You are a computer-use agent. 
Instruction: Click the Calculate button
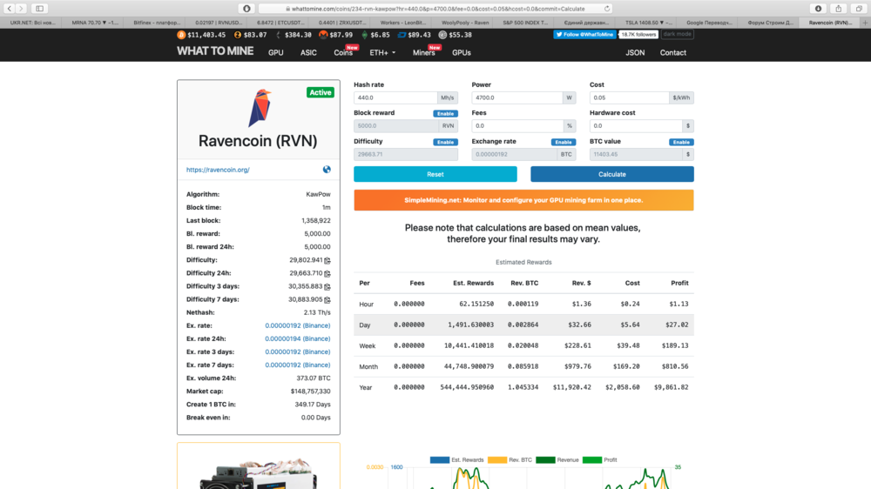611,174
